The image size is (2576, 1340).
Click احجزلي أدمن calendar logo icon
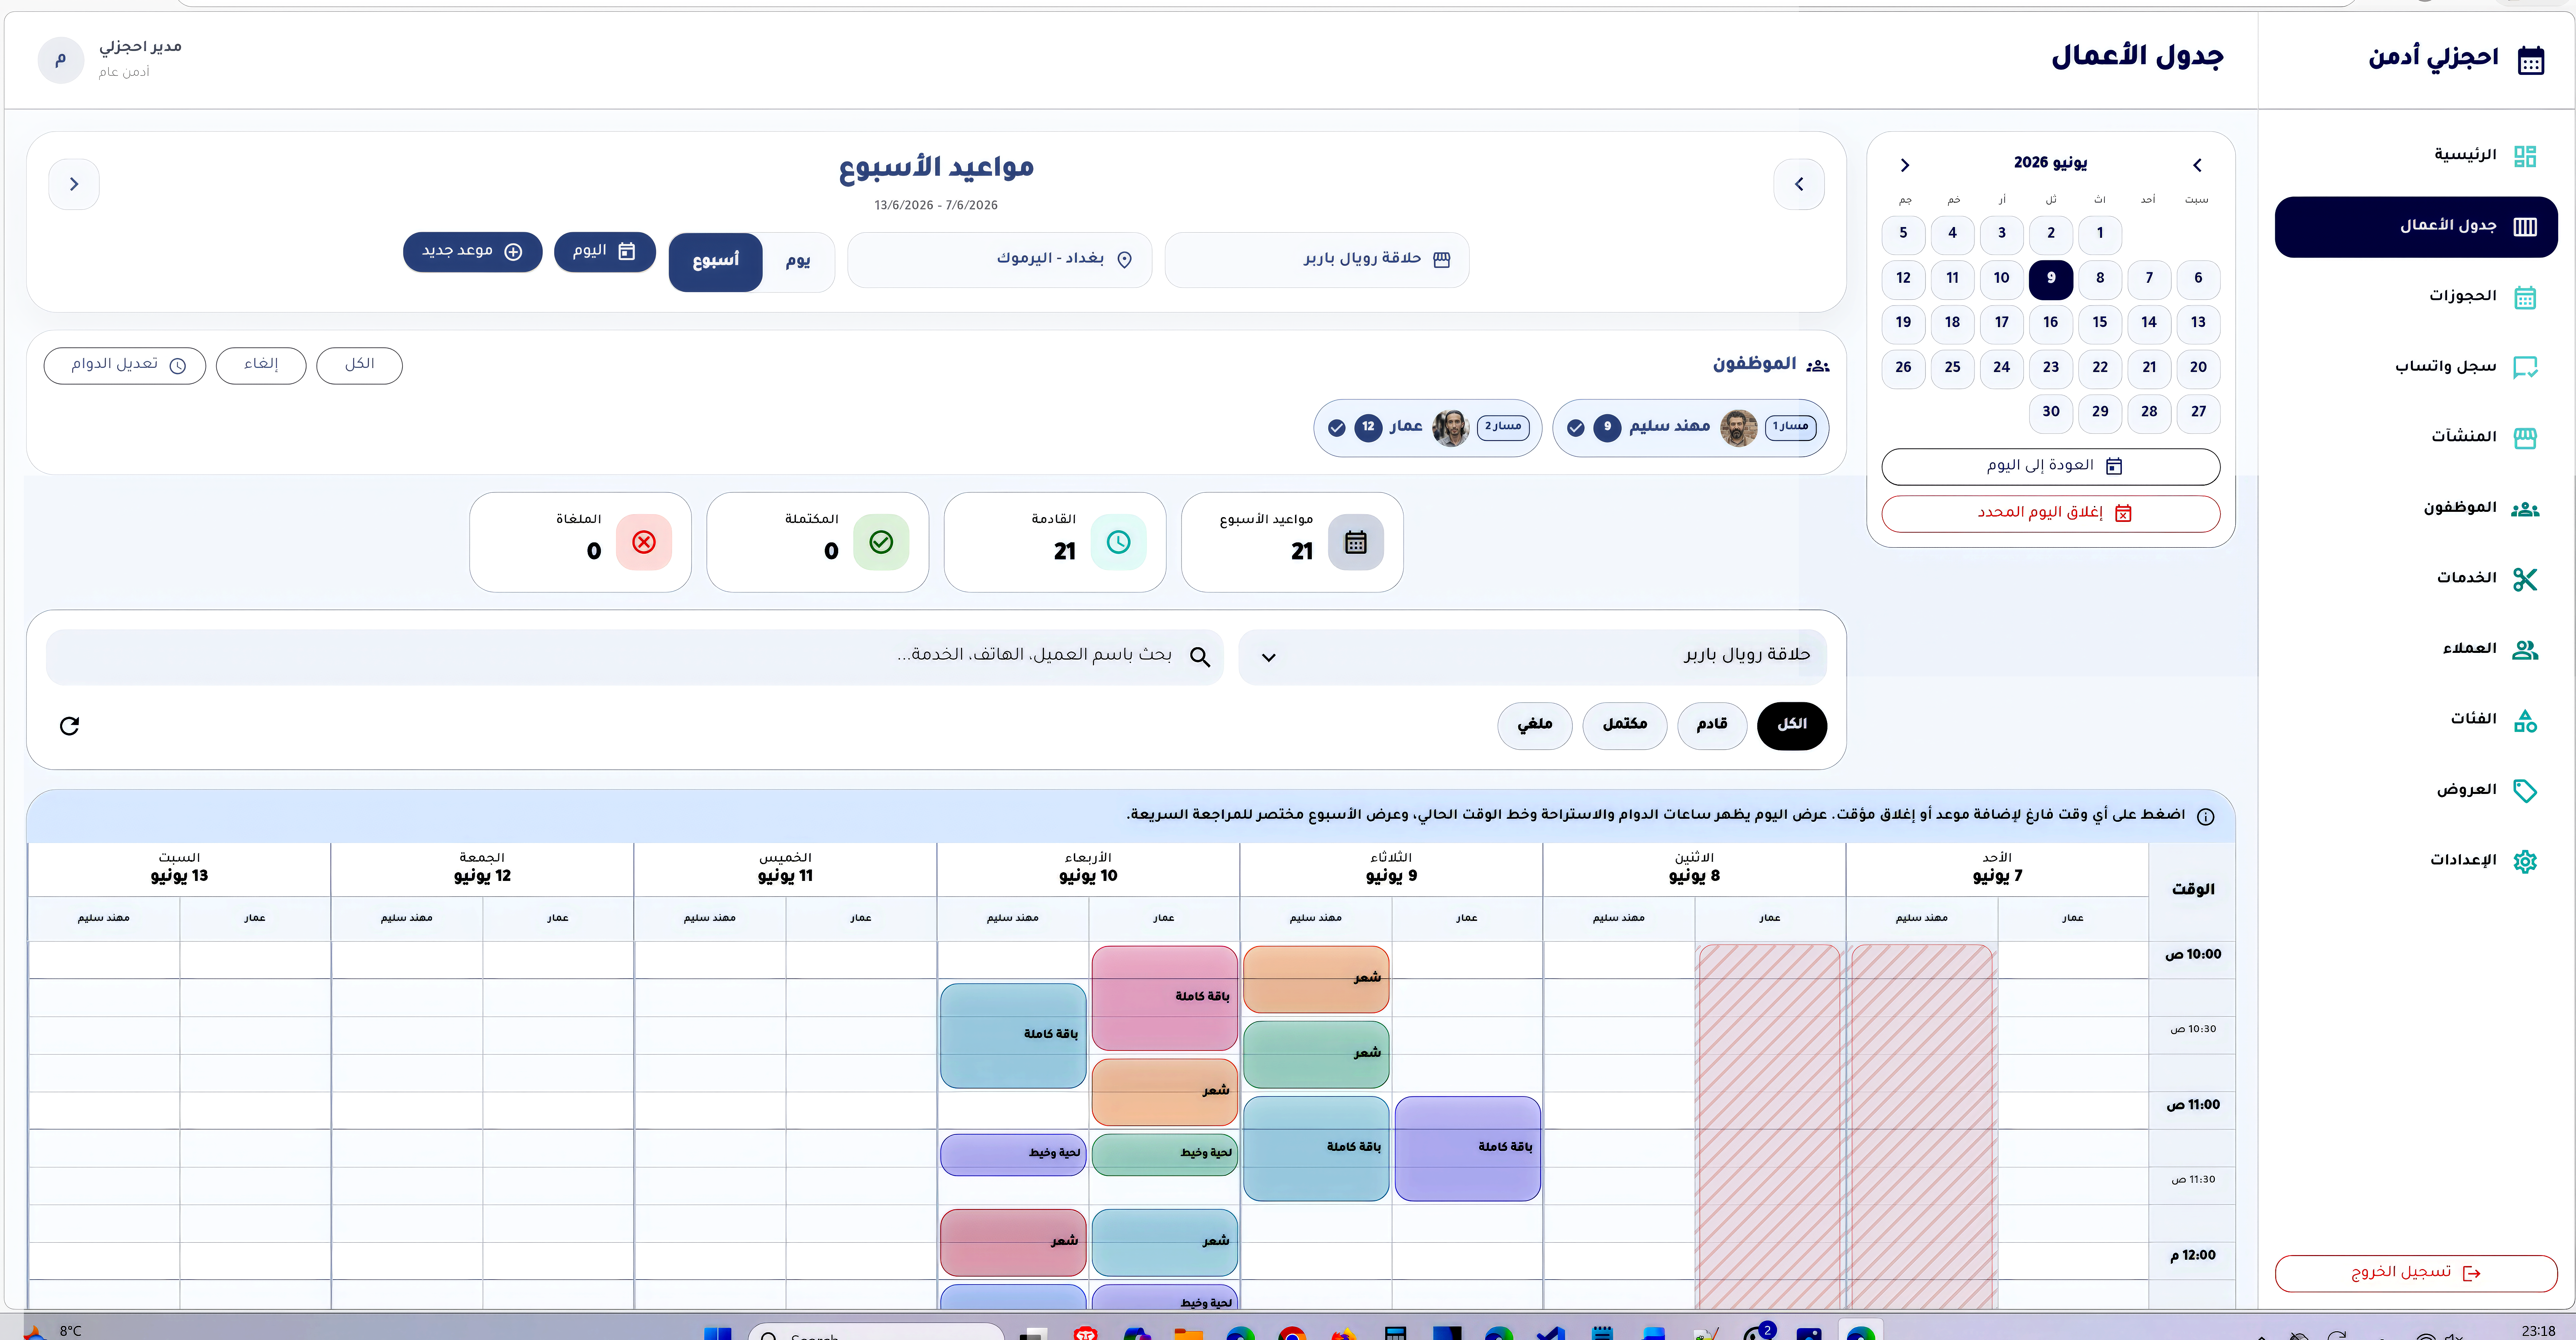click(x=2531, y=60)
